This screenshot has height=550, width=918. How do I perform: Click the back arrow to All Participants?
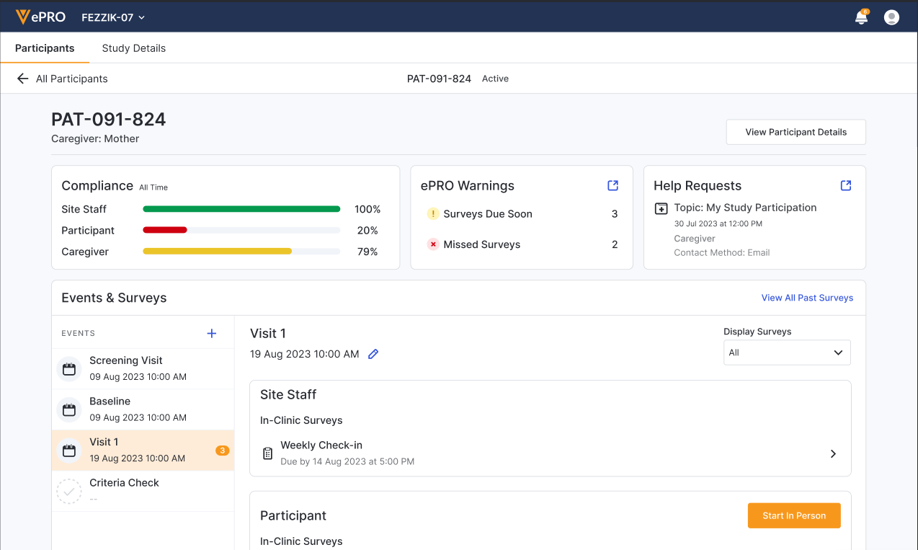(22, 79)
